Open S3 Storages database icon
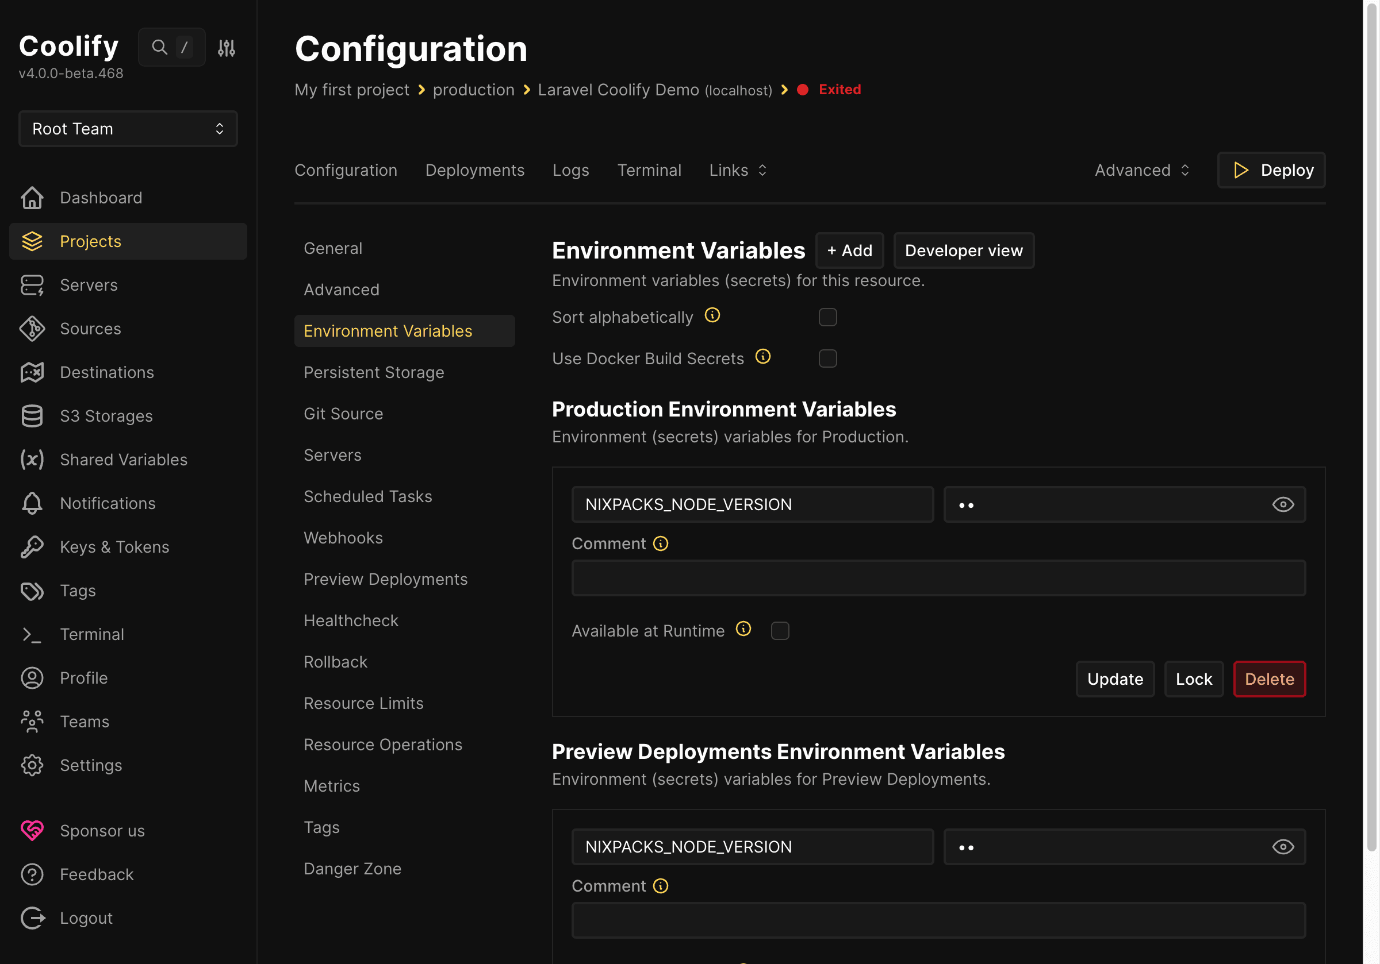The height and width of the screenshot is (964, 1380). click(x=32, y=415)
